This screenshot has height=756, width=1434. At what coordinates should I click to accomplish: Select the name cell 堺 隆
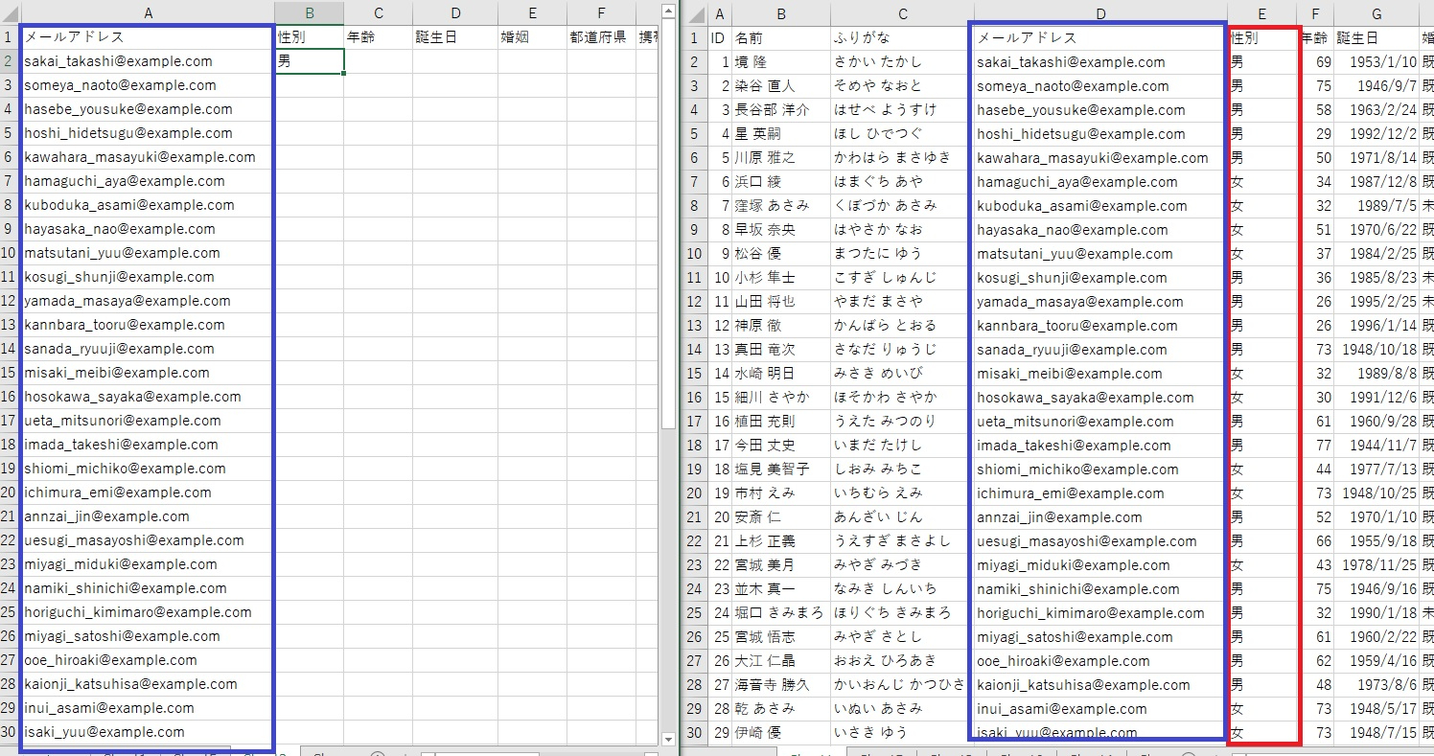click(x=781, y=62)
